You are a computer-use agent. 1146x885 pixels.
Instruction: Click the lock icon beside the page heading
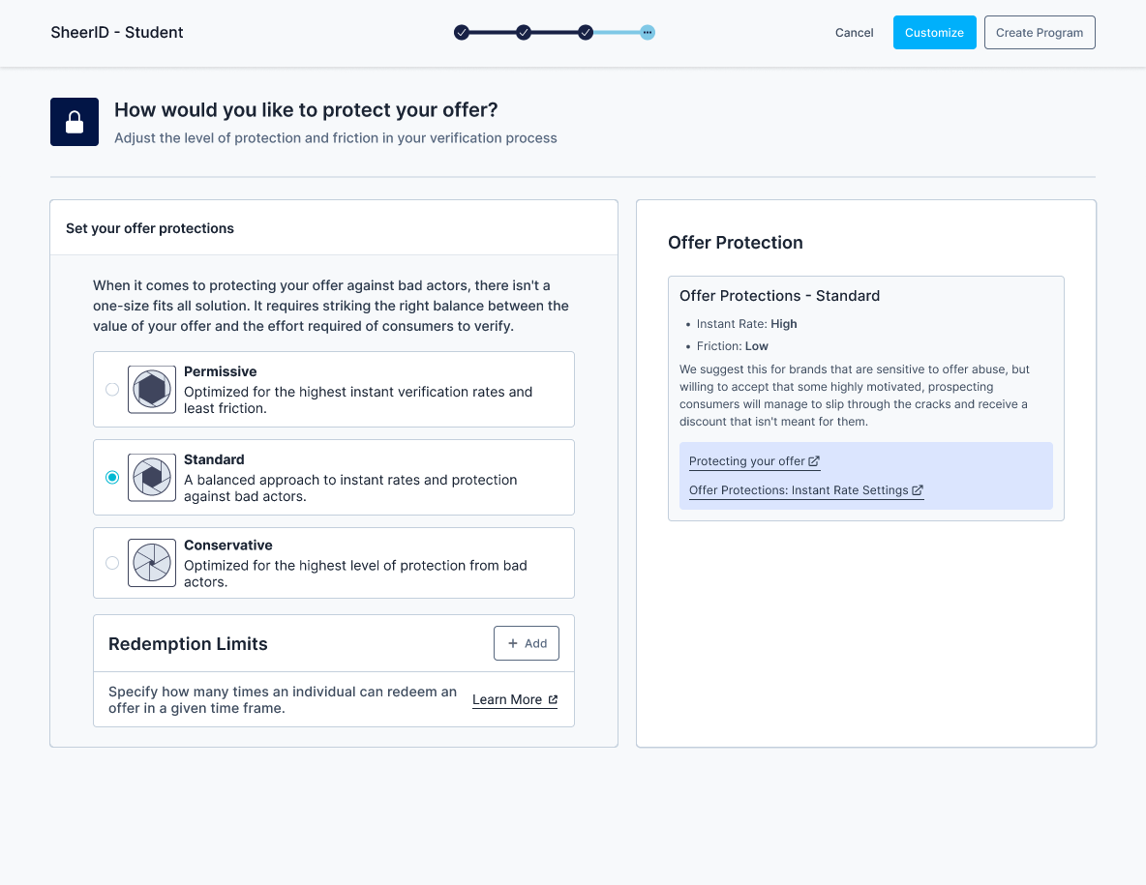pyautogui.click(x=75, y=122)
